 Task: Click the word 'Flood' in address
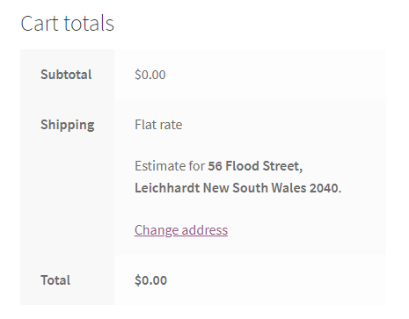[x=243, y=166]
